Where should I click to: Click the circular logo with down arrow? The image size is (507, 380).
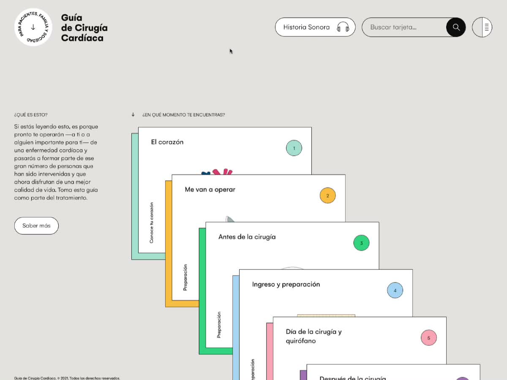click(x=33, y=27)
